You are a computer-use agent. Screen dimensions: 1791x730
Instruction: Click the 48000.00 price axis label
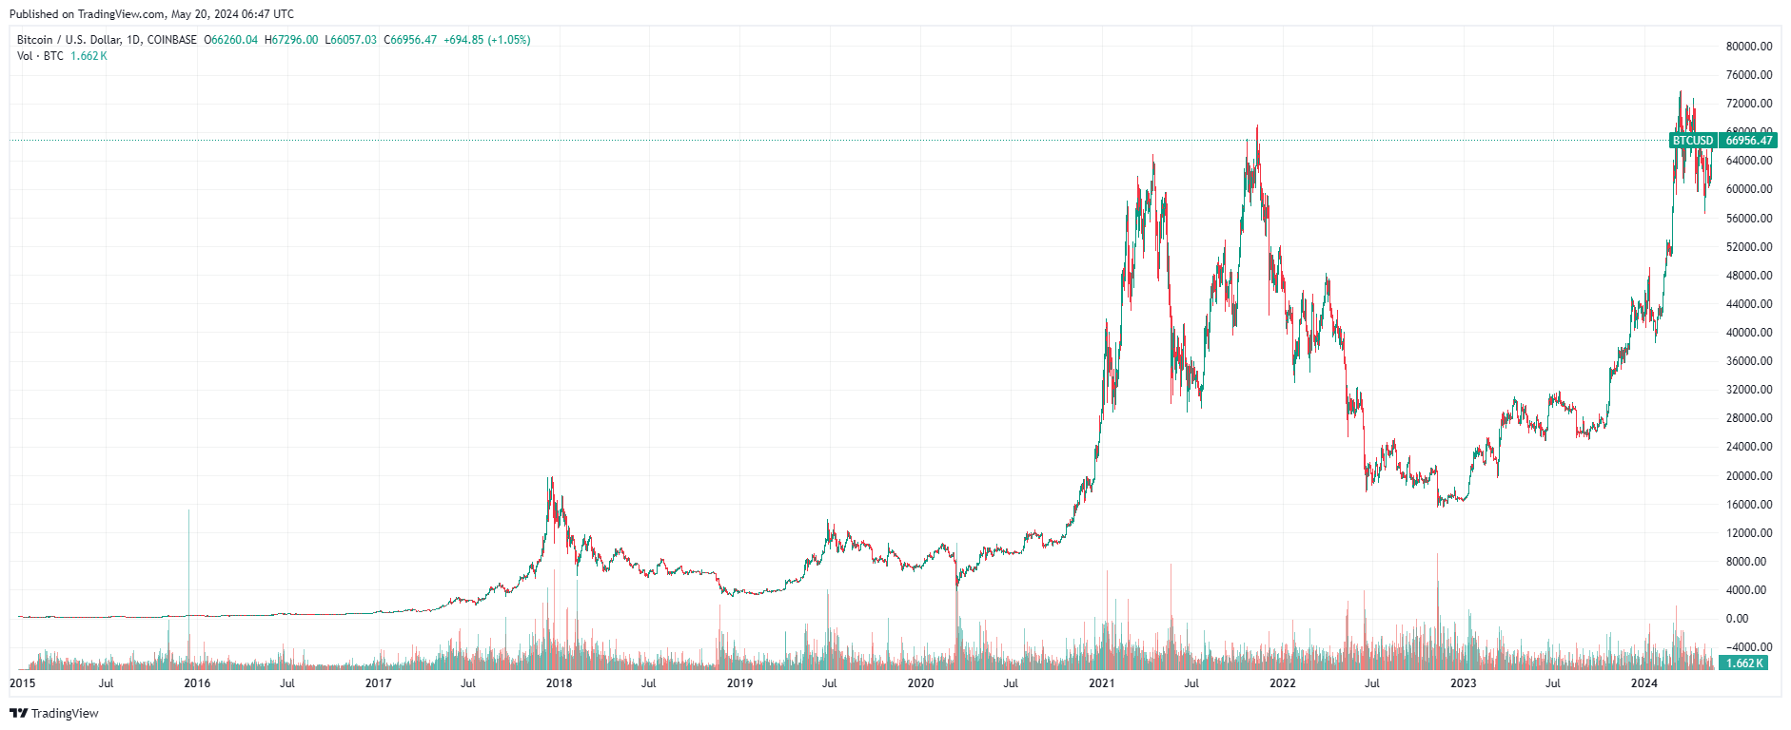[x=1749, y=276]
